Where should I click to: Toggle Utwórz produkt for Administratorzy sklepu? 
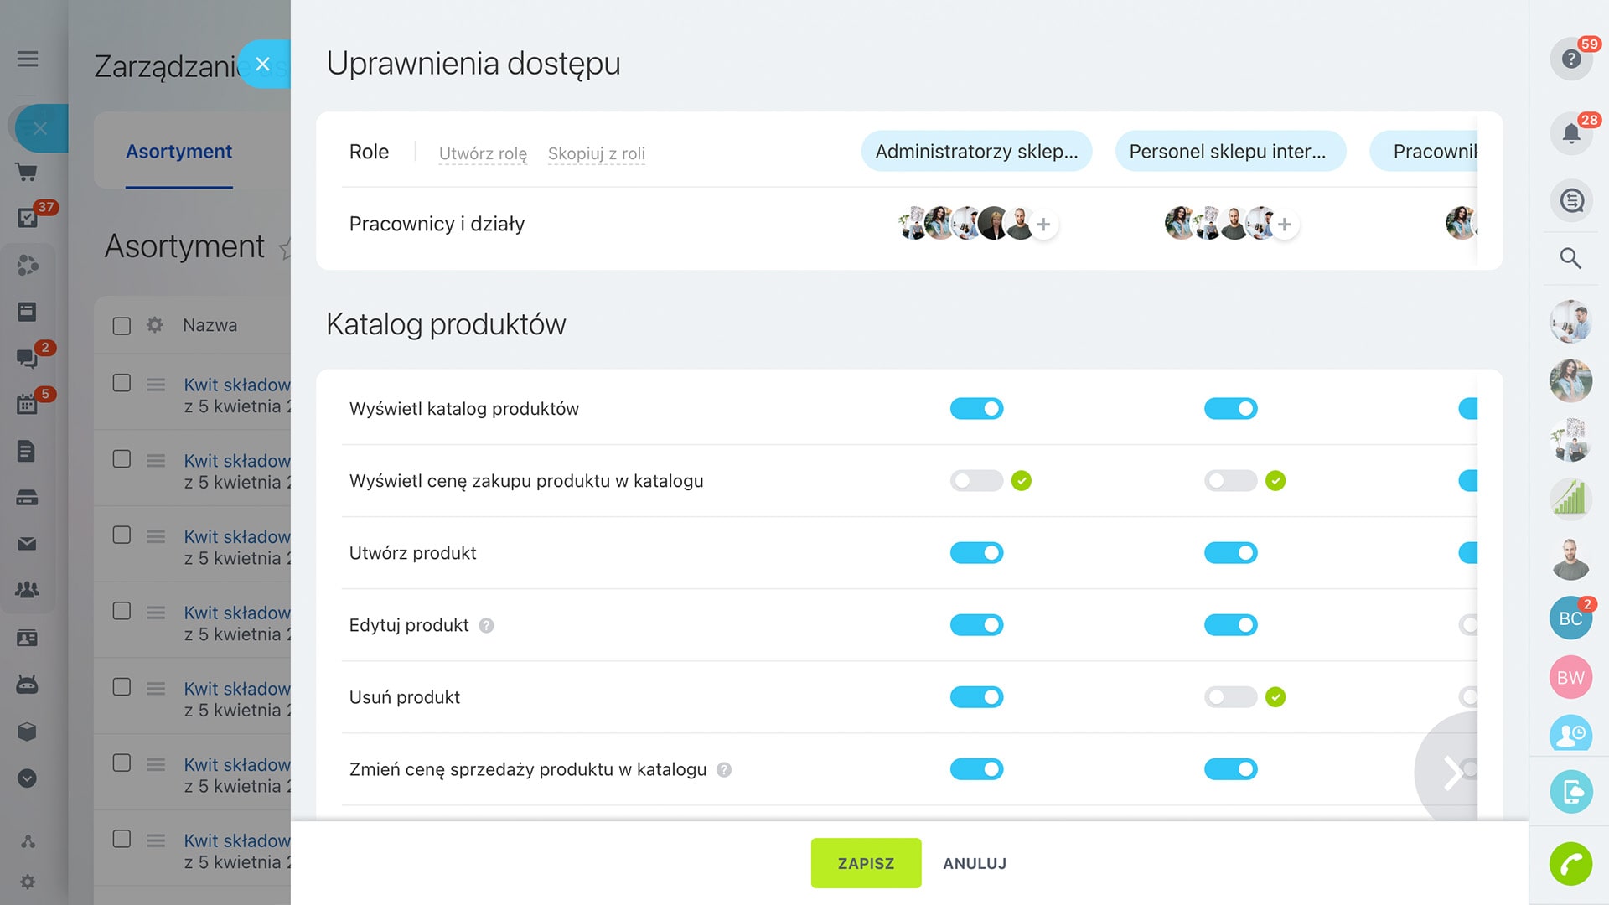click(976, 553)
